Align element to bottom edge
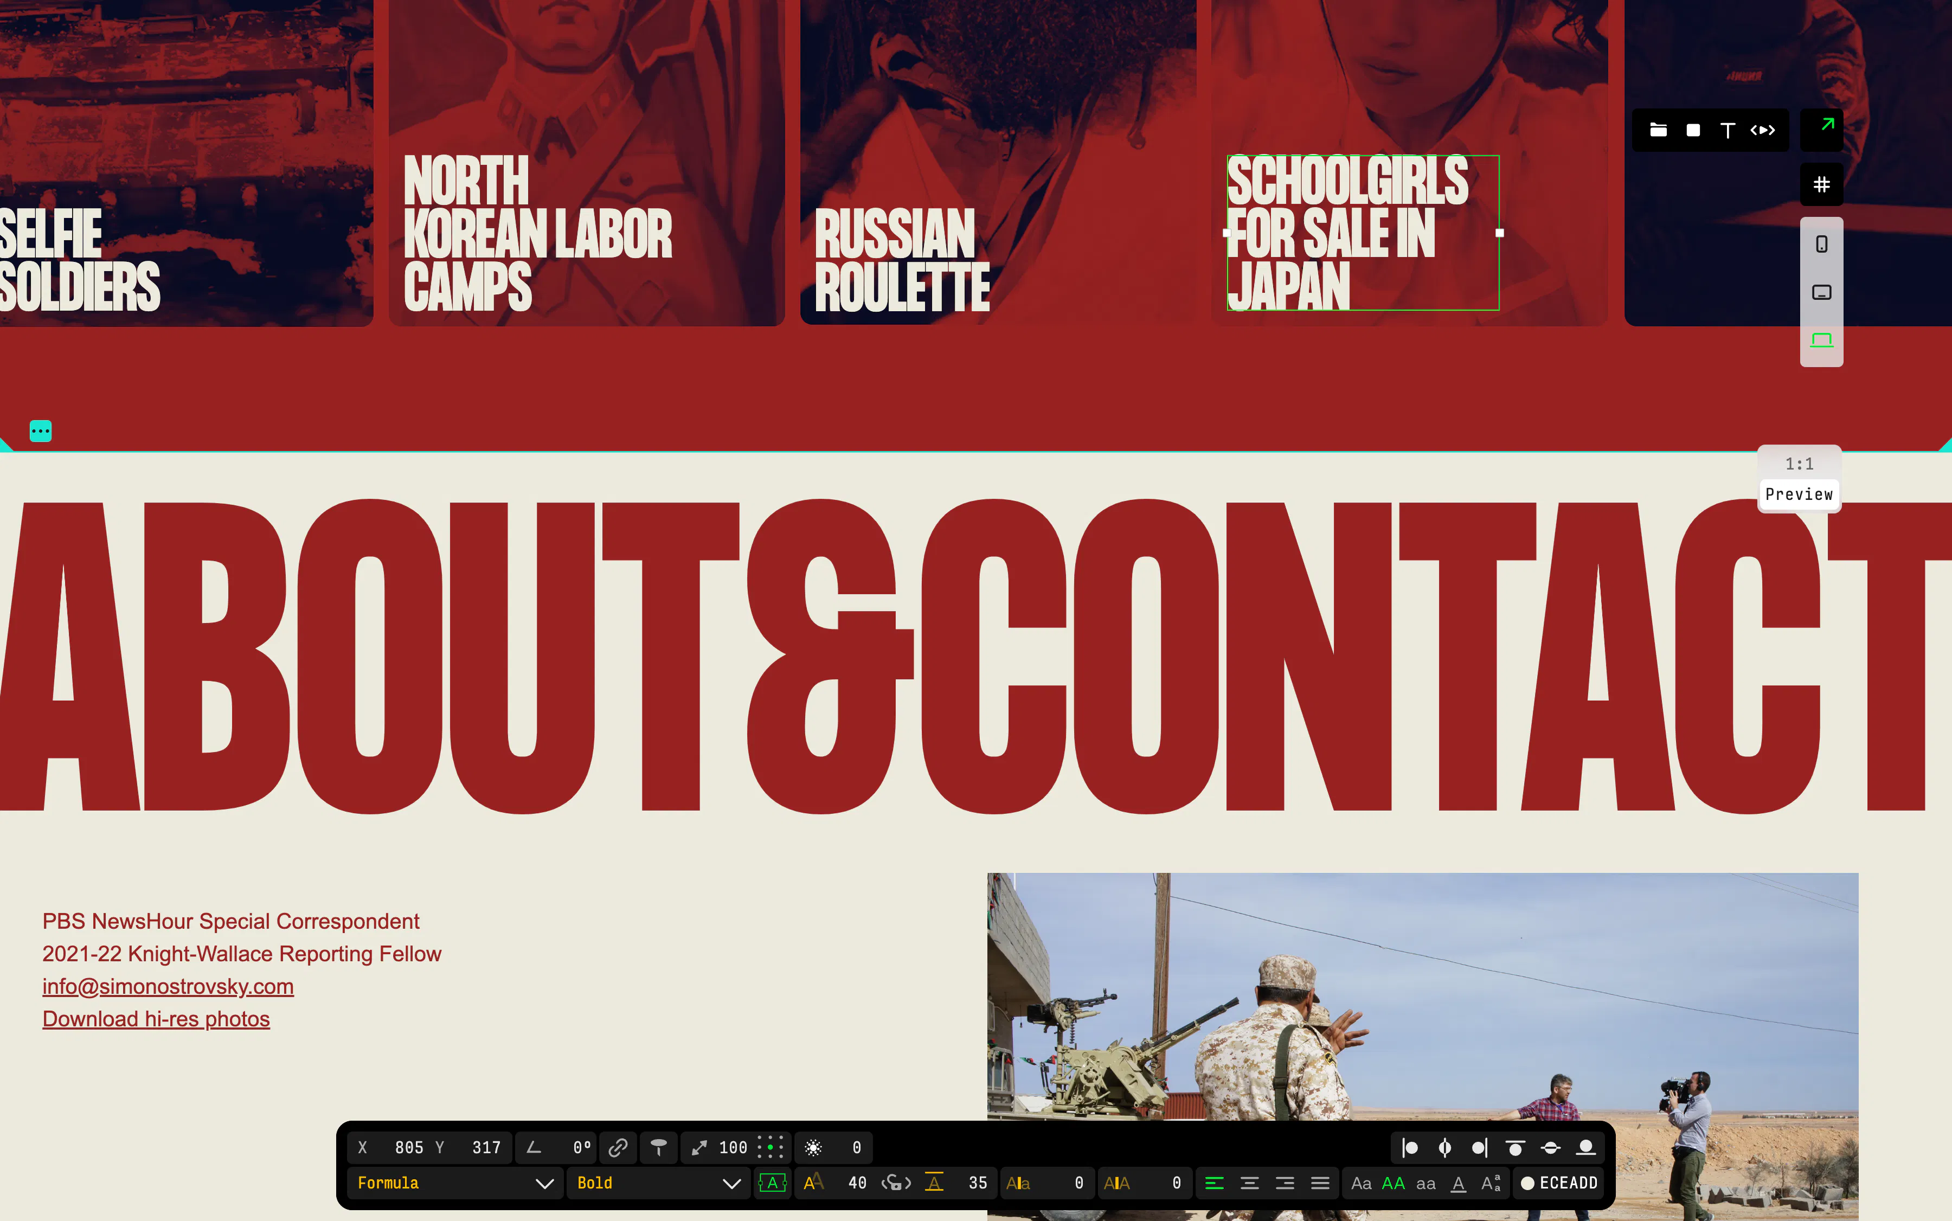Screen dimensions: 1952x1221 1585,1147
